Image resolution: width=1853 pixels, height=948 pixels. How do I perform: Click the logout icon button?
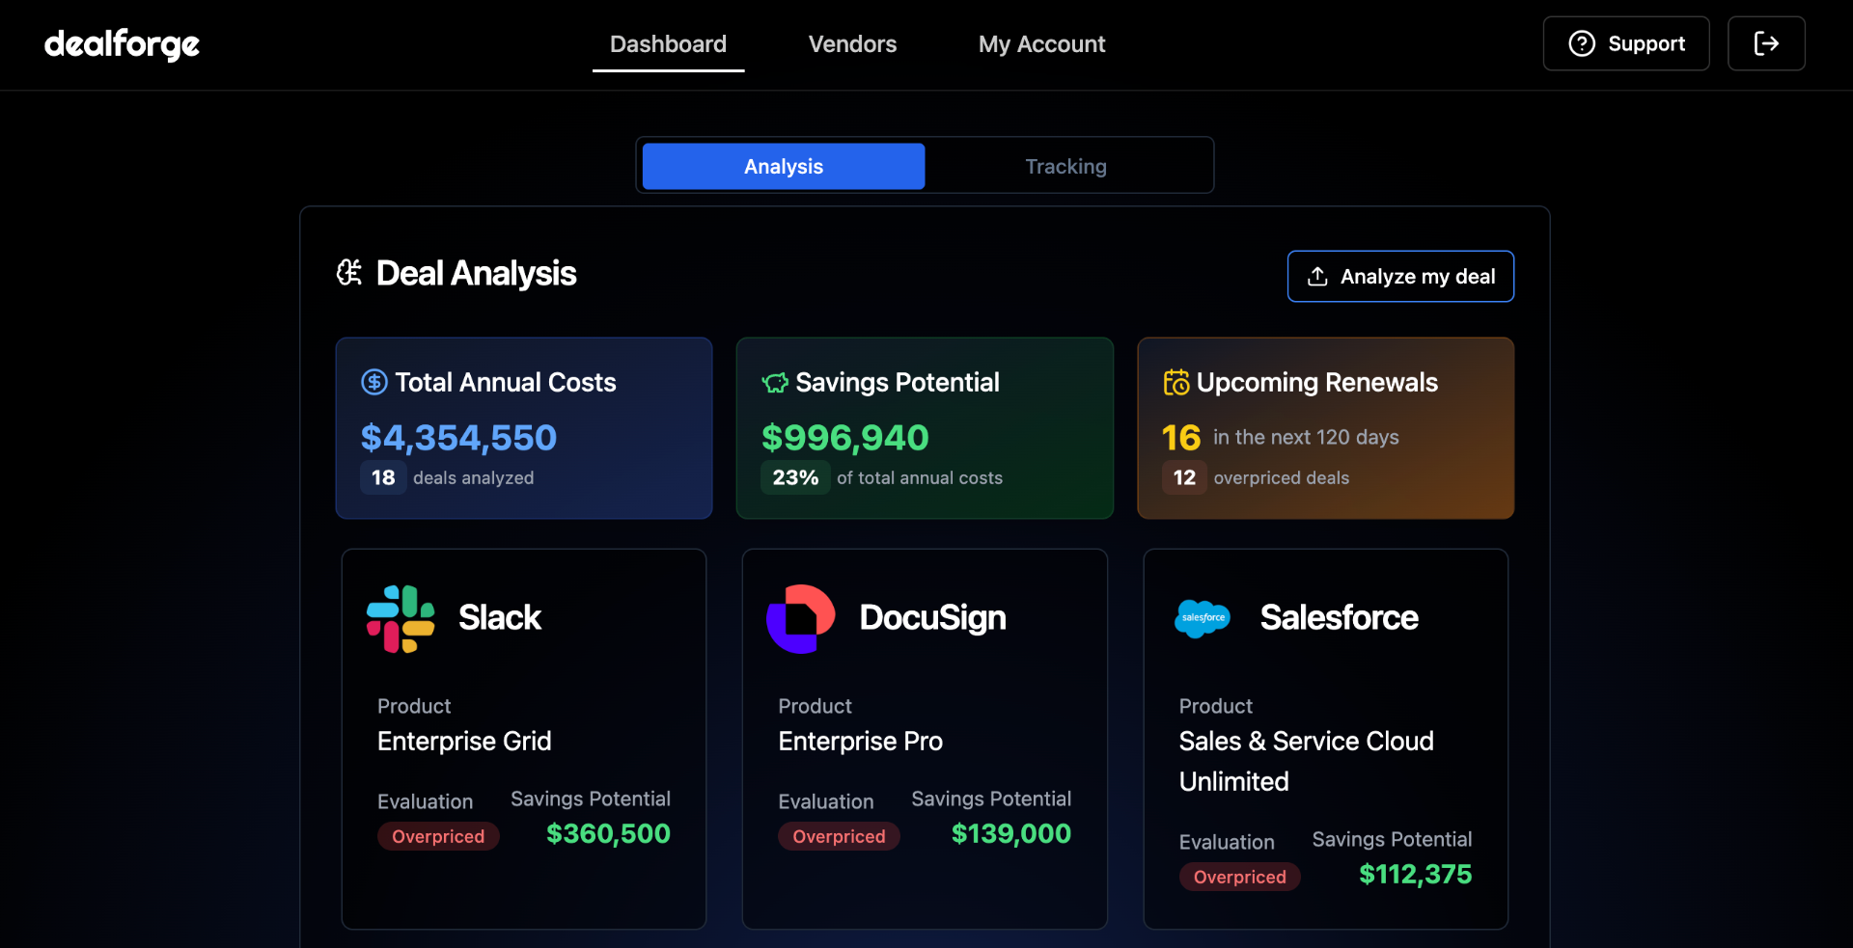click(1766, 43)
